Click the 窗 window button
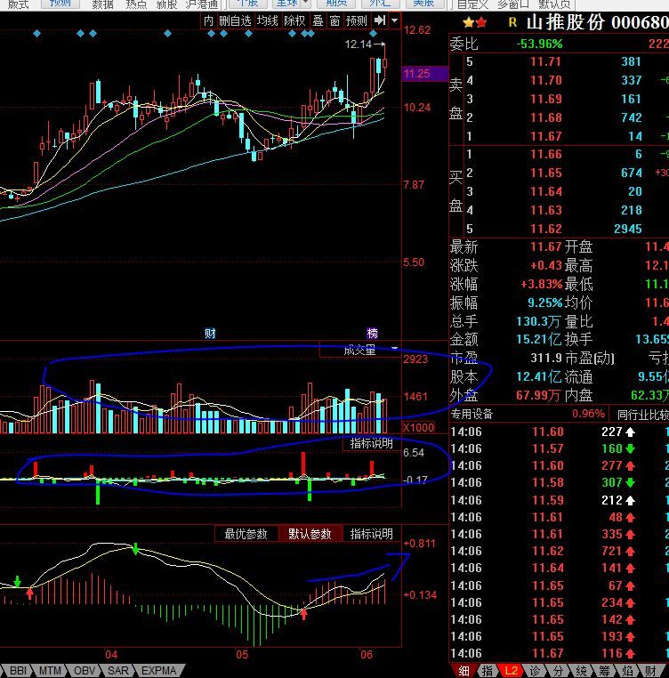 tap(335, 20)
